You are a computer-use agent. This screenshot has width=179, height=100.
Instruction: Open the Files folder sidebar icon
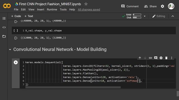[x=4, y=36]
